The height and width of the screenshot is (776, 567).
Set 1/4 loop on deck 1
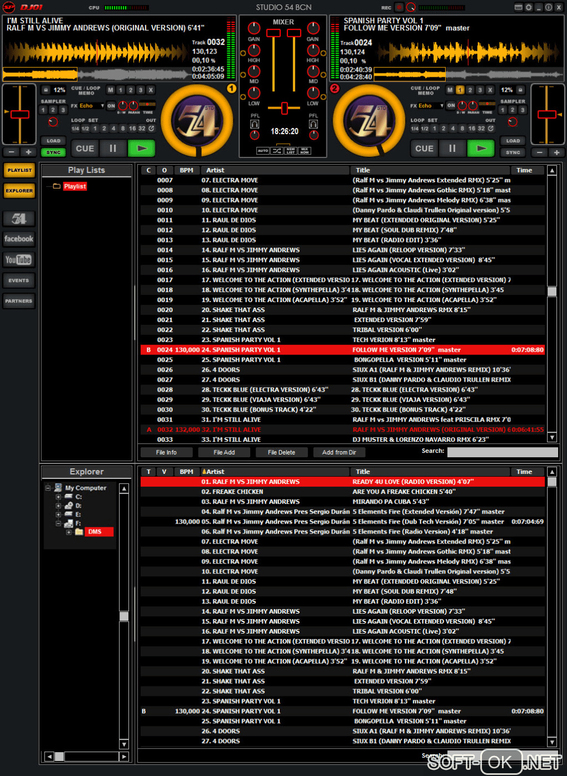coord(75,128)
